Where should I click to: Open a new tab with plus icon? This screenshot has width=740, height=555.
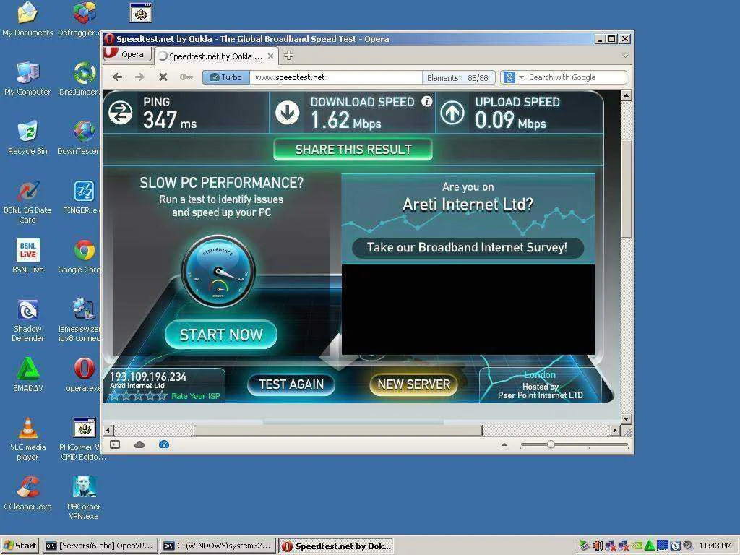288,55
